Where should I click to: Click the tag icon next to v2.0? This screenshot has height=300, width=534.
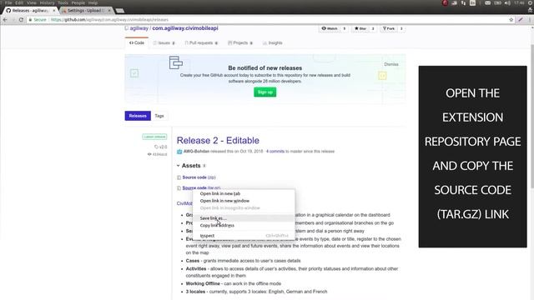tap(156, 147)
